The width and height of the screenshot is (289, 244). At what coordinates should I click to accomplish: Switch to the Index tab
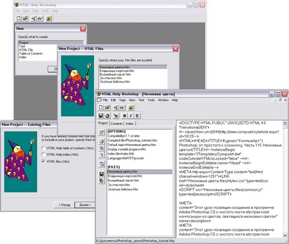(130, 124)
